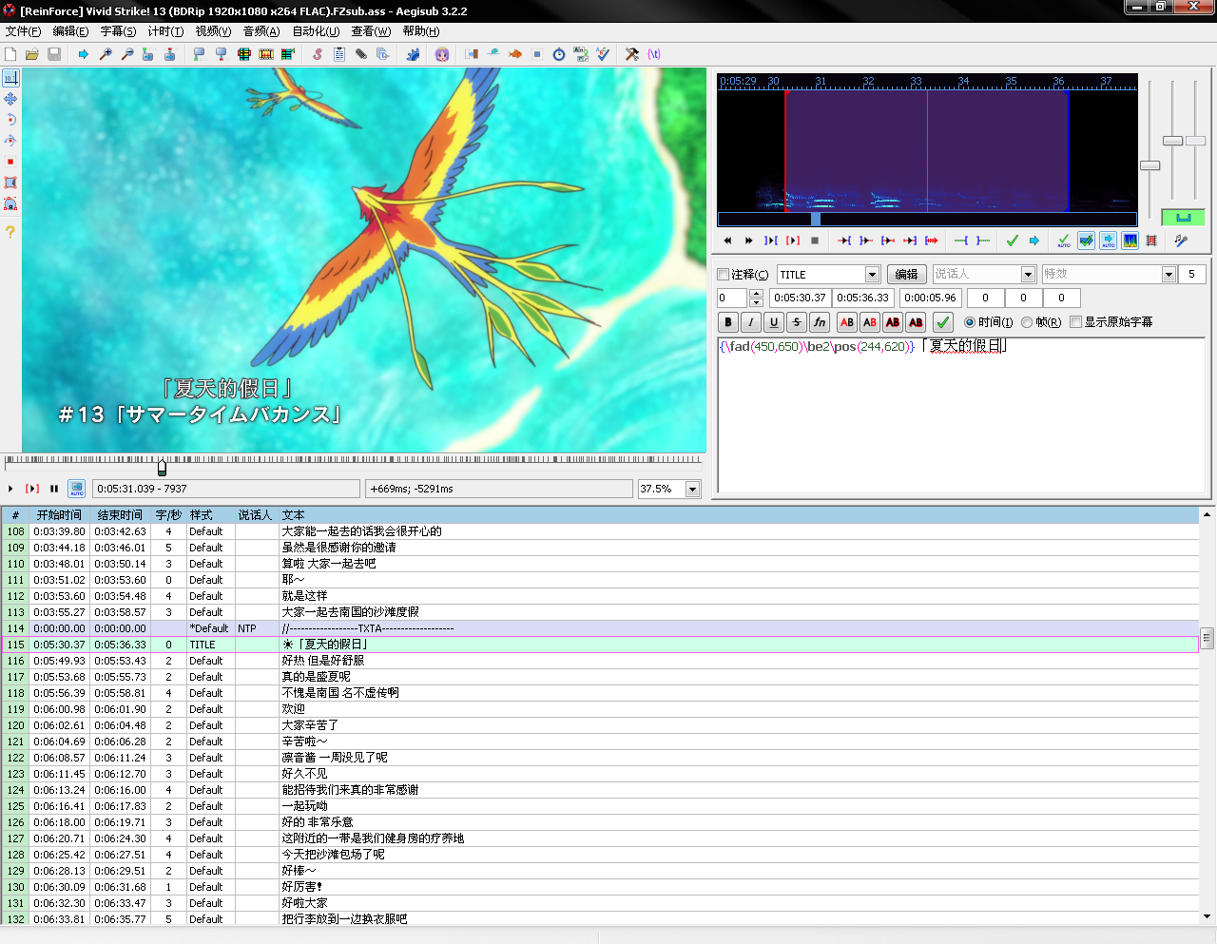Open the 自动化 Automation menu
Viewport: 1217px width, 944px height.
316,31
